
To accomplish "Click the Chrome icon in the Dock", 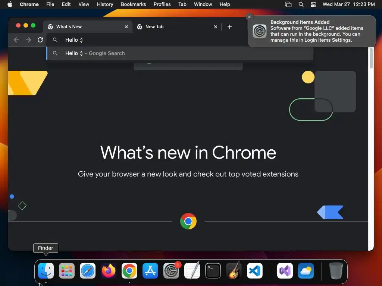I will coord(129,271).
